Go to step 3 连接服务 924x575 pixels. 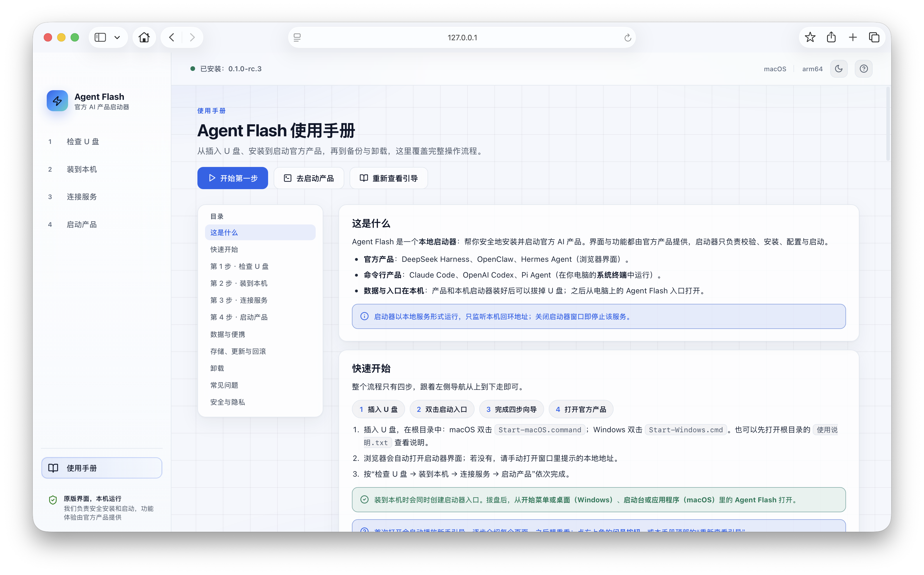[x=102, y=197]
